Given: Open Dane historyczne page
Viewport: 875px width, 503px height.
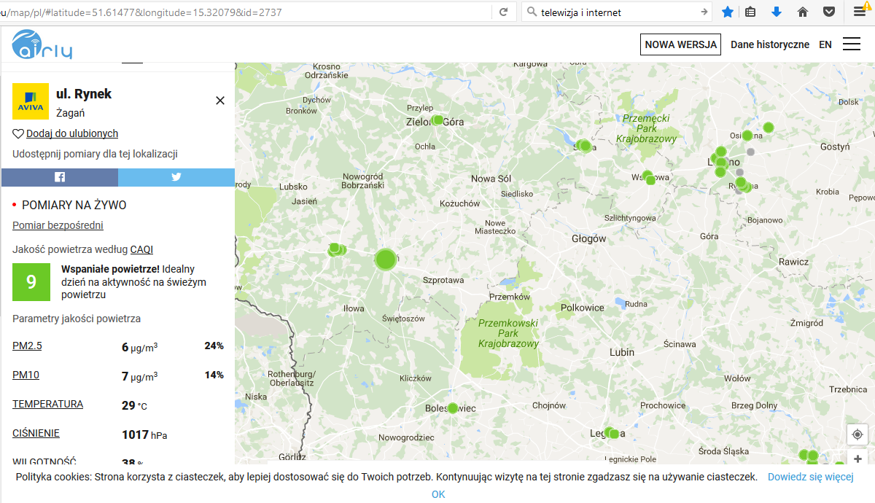Looking at the screenshot, I should pyautogui.click(x=769, y=44).
